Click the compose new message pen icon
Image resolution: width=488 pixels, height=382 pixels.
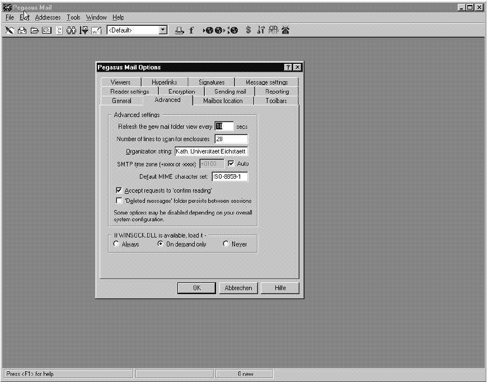pos(10,30)
